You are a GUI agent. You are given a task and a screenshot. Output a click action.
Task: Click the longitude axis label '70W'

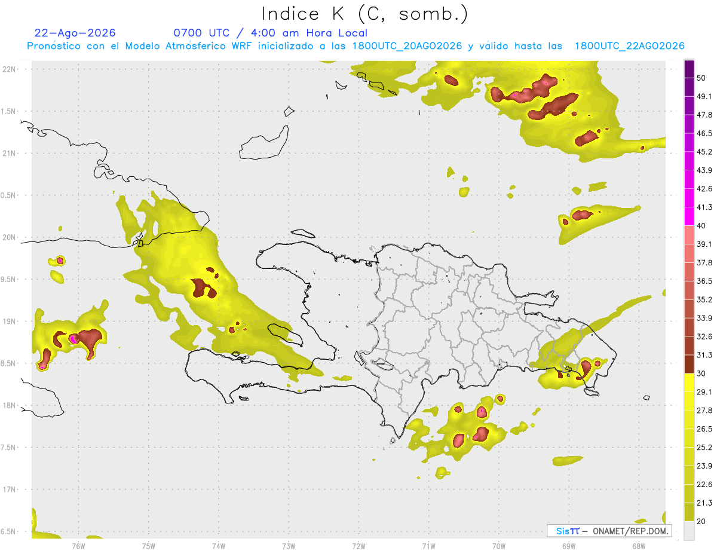499,546
